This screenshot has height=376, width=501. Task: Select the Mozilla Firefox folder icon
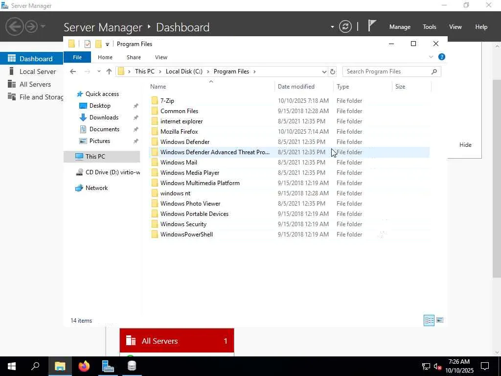[155, 131]
